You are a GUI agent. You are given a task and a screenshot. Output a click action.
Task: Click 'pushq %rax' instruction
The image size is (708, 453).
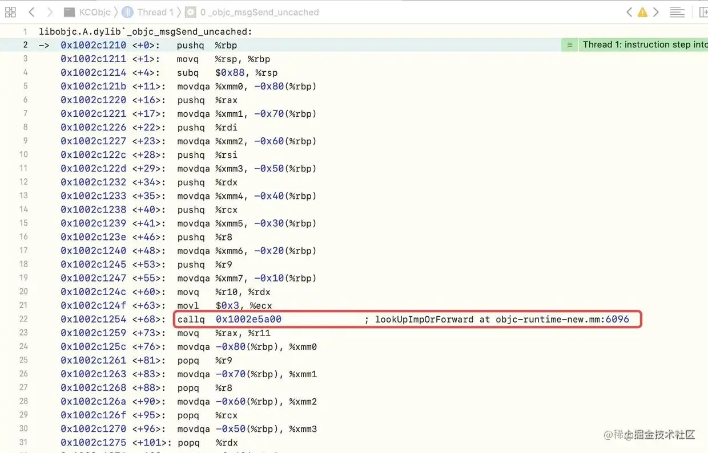pyautogui.click(x=207, y=100)
